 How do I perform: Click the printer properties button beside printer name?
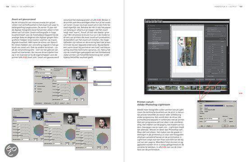pos(230,106)
